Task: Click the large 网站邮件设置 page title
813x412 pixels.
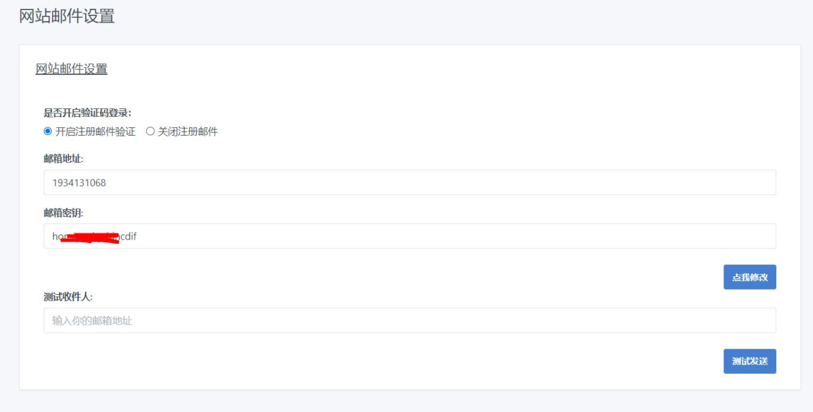Action: (67, 16)
